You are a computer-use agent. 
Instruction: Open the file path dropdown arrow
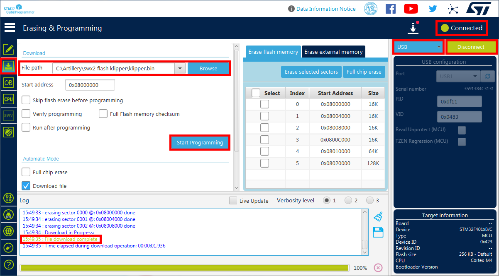[x=180, y=69]
